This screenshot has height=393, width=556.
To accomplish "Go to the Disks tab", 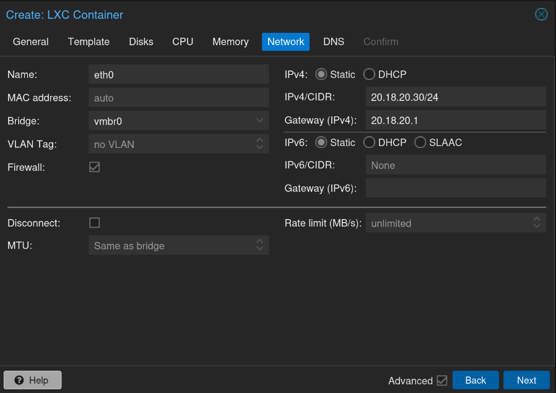I will [141, 42].
